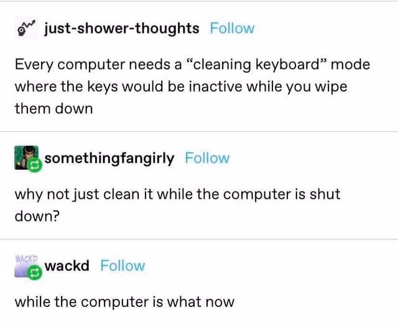Click the divider line above somethingfangirly's reply

click(199, 131)
